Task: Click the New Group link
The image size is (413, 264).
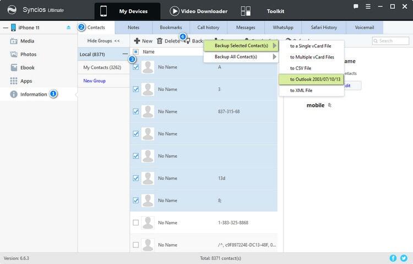Action: (x=94, y=81)
